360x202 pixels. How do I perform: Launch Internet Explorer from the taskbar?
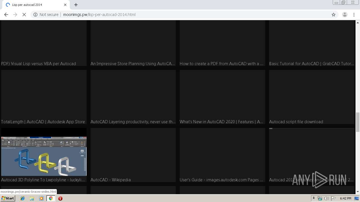pyautogui.click(x=22, y=198)
